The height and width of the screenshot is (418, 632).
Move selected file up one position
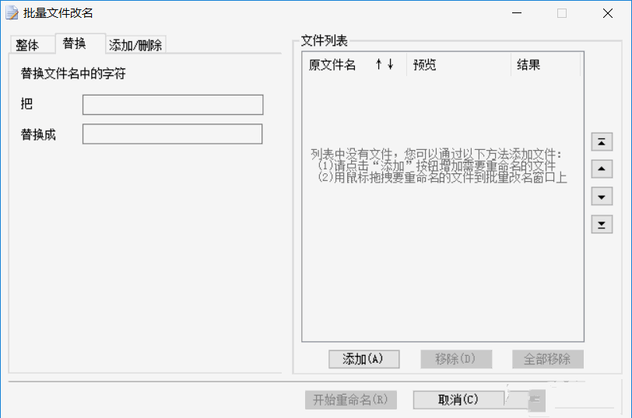[602, 169]
